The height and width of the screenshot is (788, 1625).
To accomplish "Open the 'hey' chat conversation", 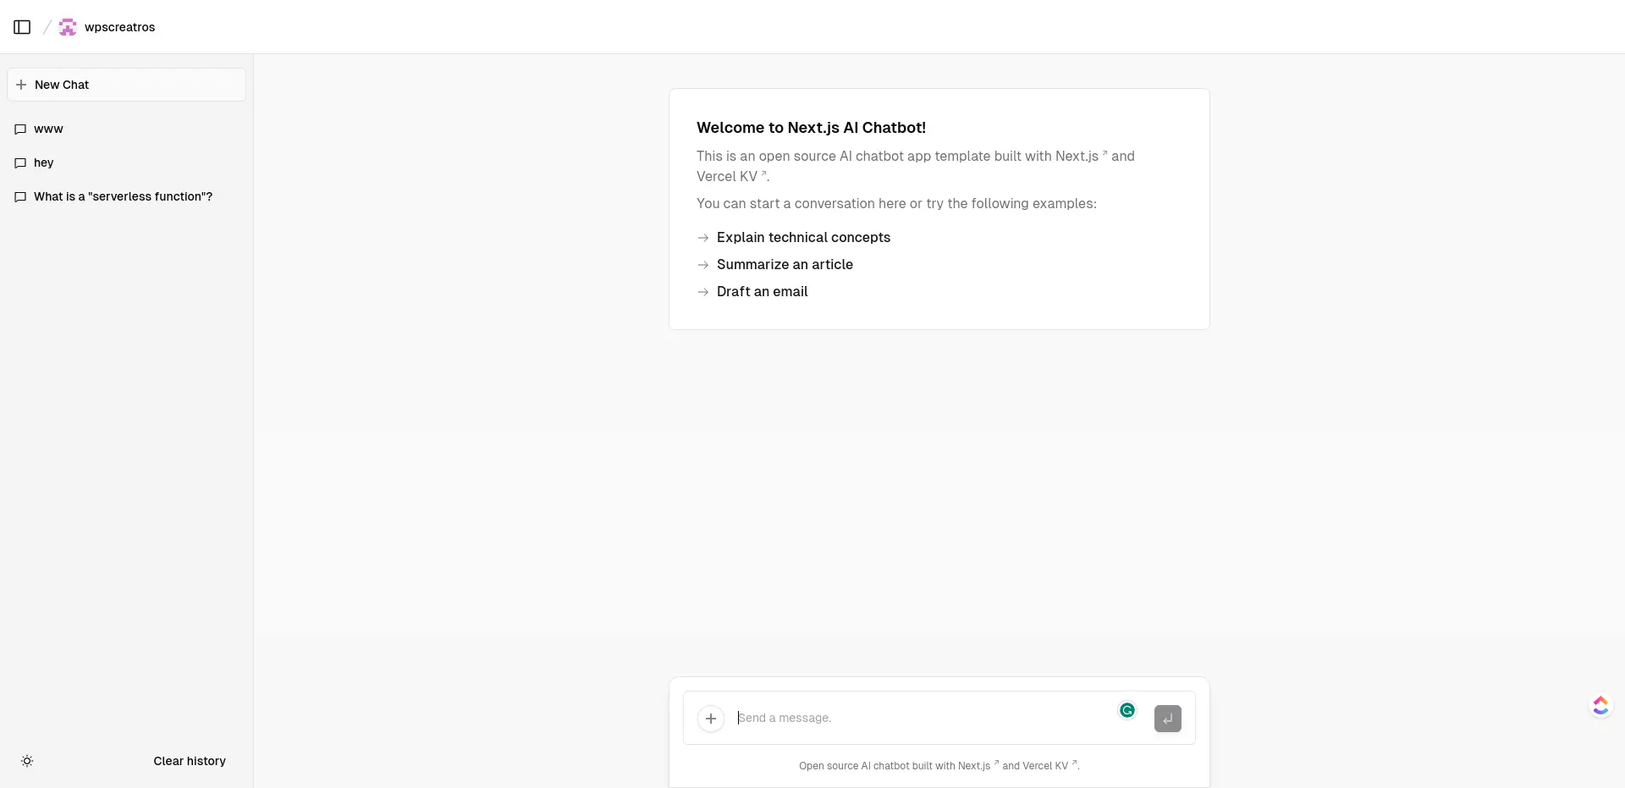I will point(43,163).
